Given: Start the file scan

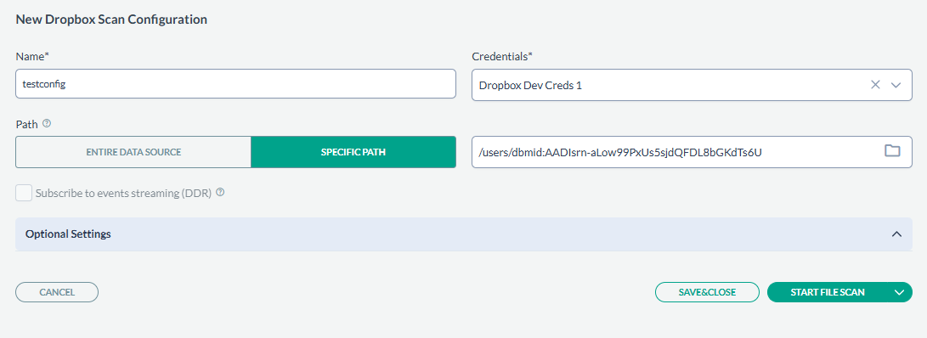Looking at the screenshot, I should pyautogui.click(x=828, y=292).
